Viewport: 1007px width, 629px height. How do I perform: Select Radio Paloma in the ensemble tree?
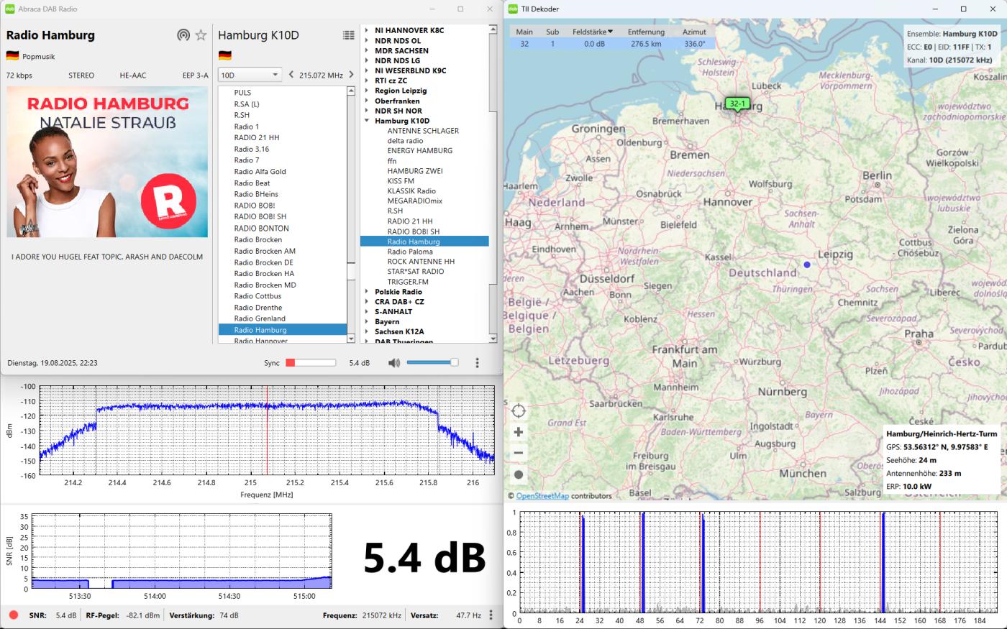(x=410, y=252)
